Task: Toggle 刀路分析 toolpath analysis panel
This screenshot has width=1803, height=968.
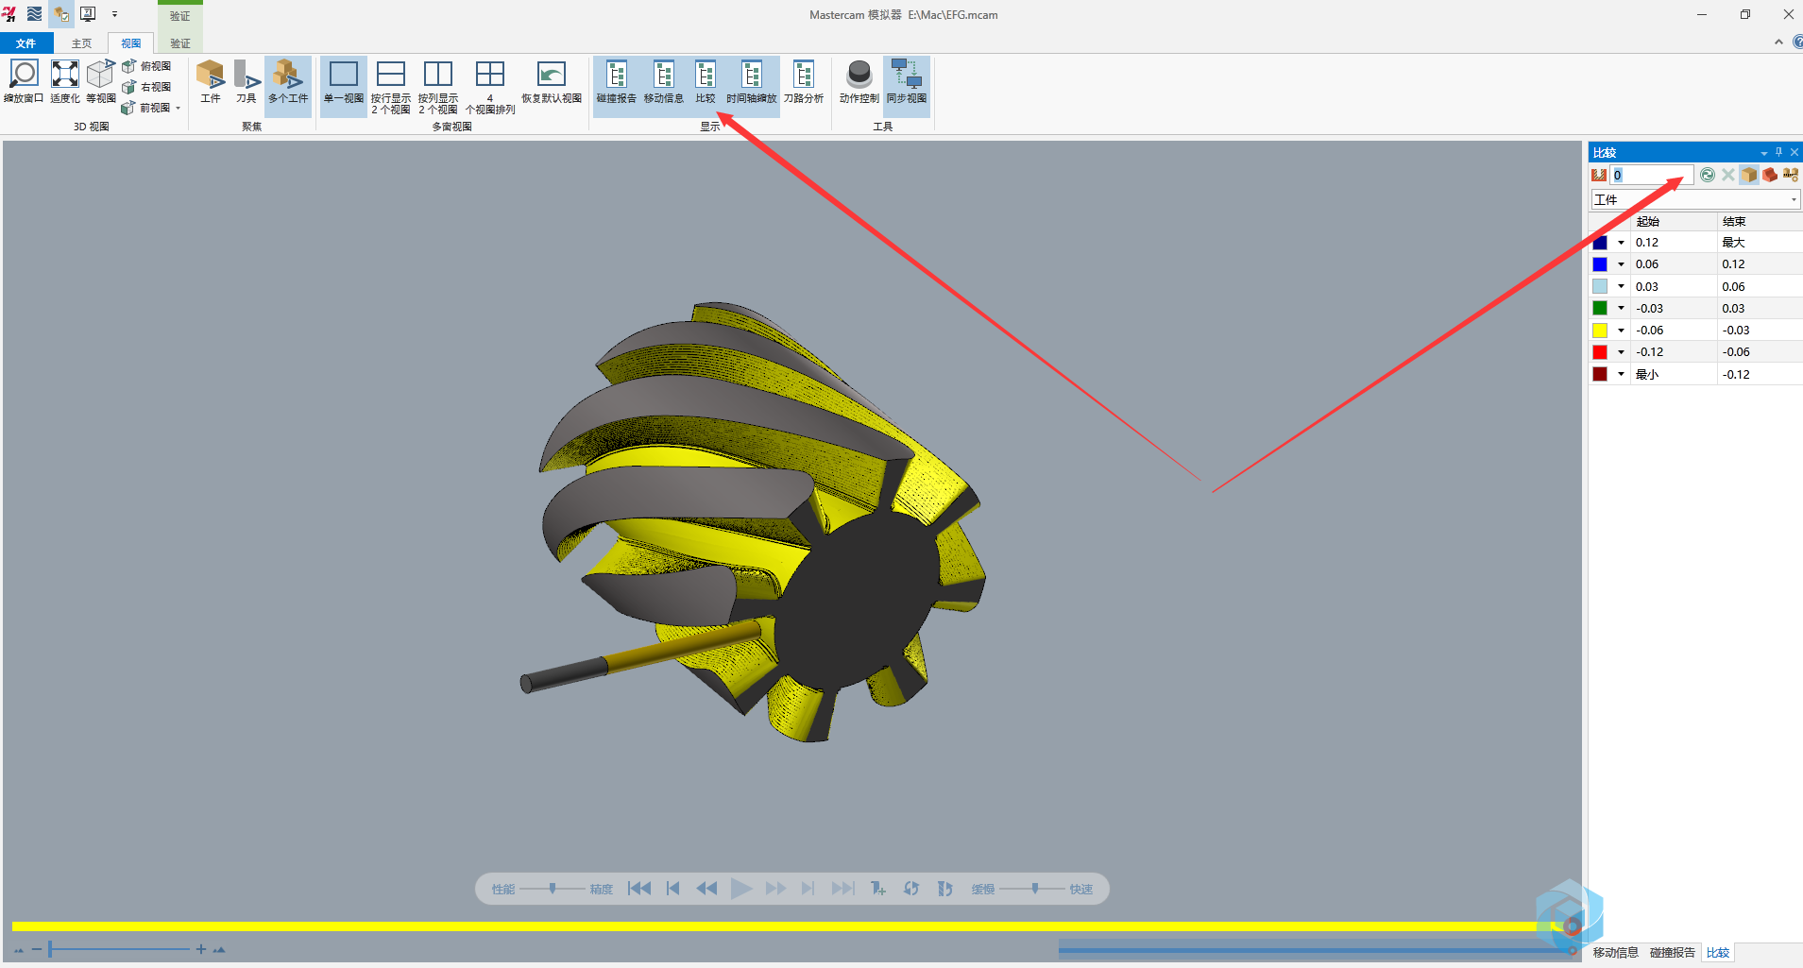Action: click(x=804, y=81)
